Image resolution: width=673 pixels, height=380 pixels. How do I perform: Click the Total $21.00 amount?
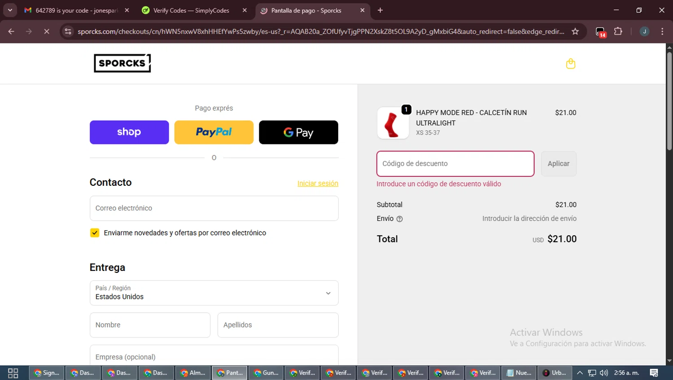pyautogui.click(x=562, y=239)
